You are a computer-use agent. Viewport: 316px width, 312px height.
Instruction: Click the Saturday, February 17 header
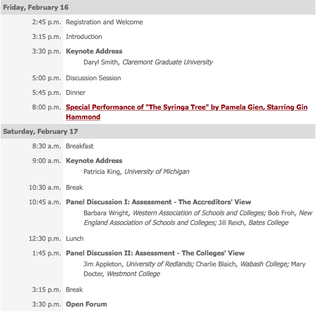(40, 131)
